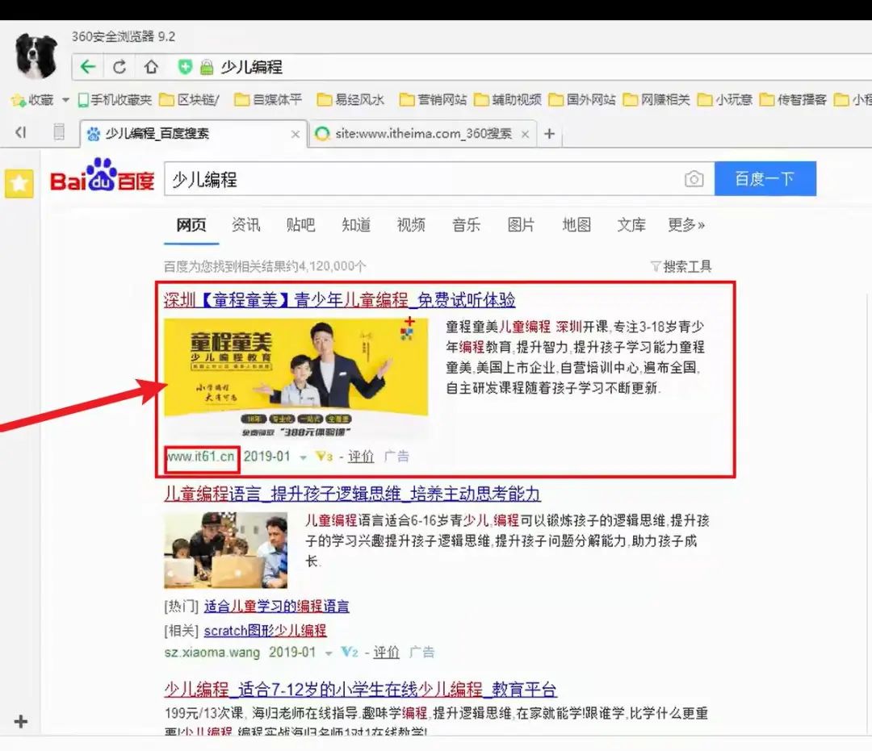Open the 营销网站 bookmark folder

[x=434, y=100]
